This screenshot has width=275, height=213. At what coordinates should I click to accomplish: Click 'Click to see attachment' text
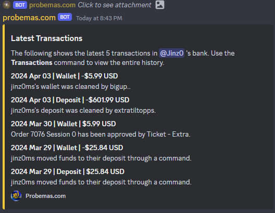(x=115, y=5)
